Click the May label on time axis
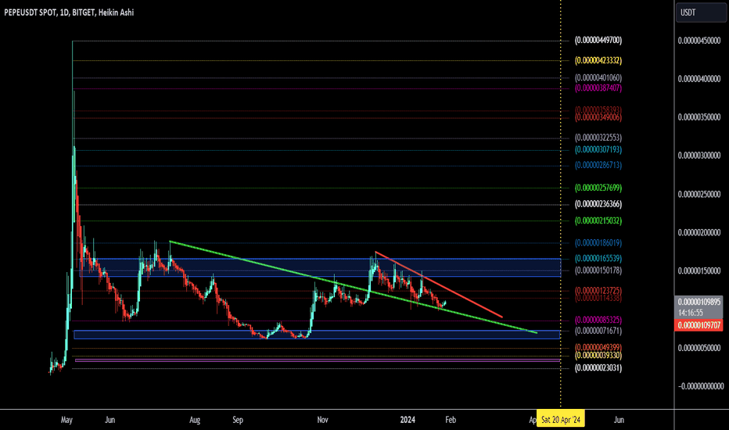729x430 pixels. point(66,420)
